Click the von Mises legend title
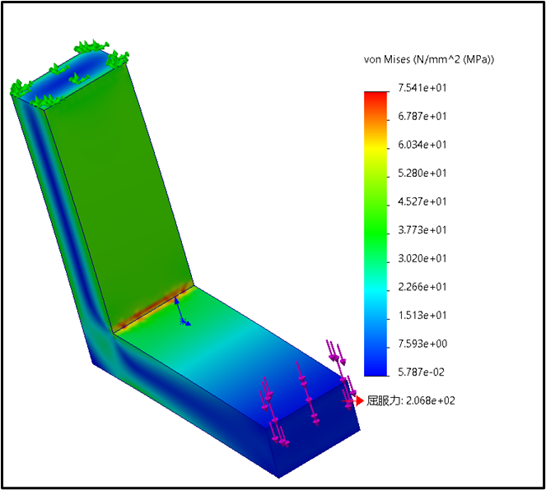 click(428, 60)
